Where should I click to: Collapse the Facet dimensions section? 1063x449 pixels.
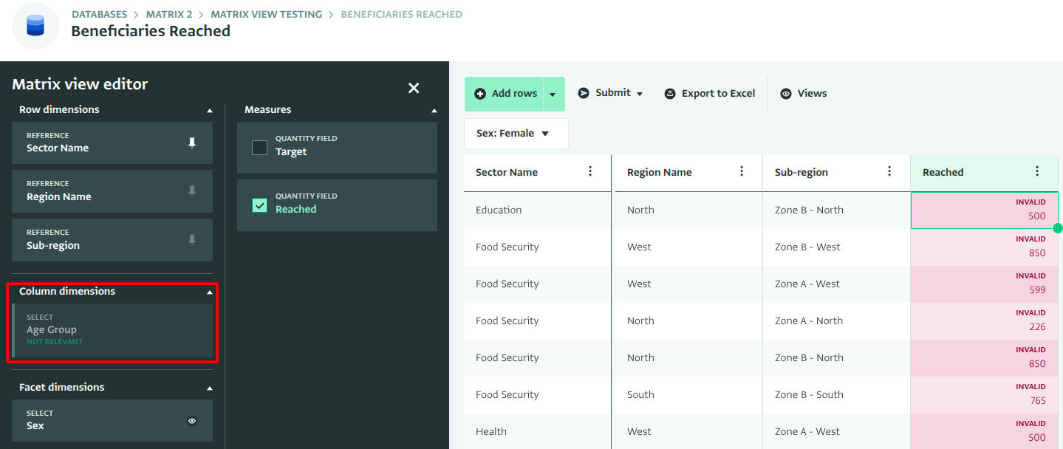(210, 388)
